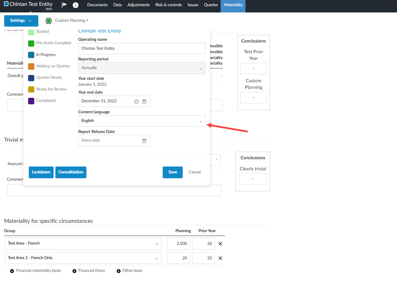This screenshot has width=397, height=285.
Task: Select the Pre-Audit Complete status
Action: (50, 43)
